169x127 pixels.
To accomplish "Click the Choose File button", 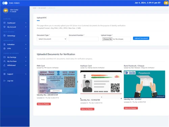I will click(107, 39).
